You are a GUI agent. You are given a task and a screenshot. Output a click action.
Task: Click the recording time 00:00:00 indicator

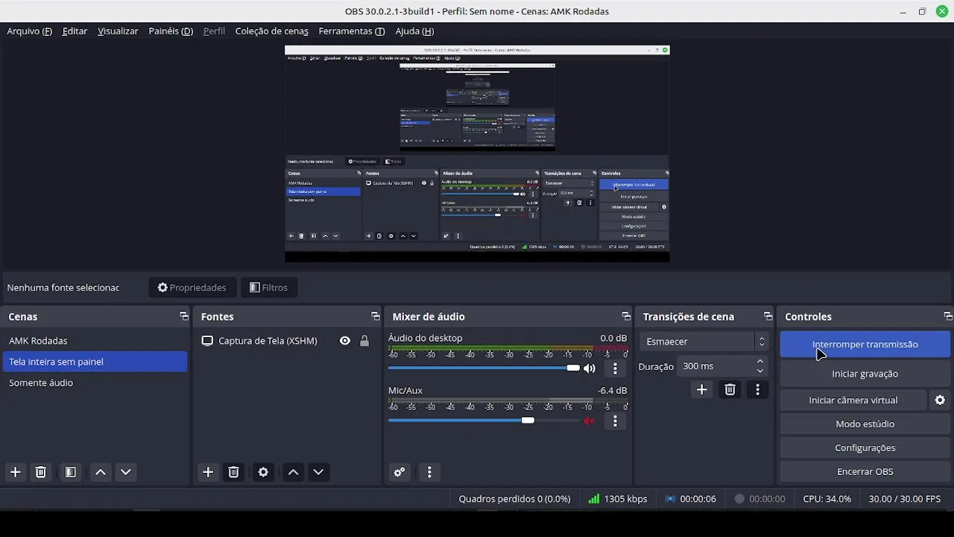point(759,499)
